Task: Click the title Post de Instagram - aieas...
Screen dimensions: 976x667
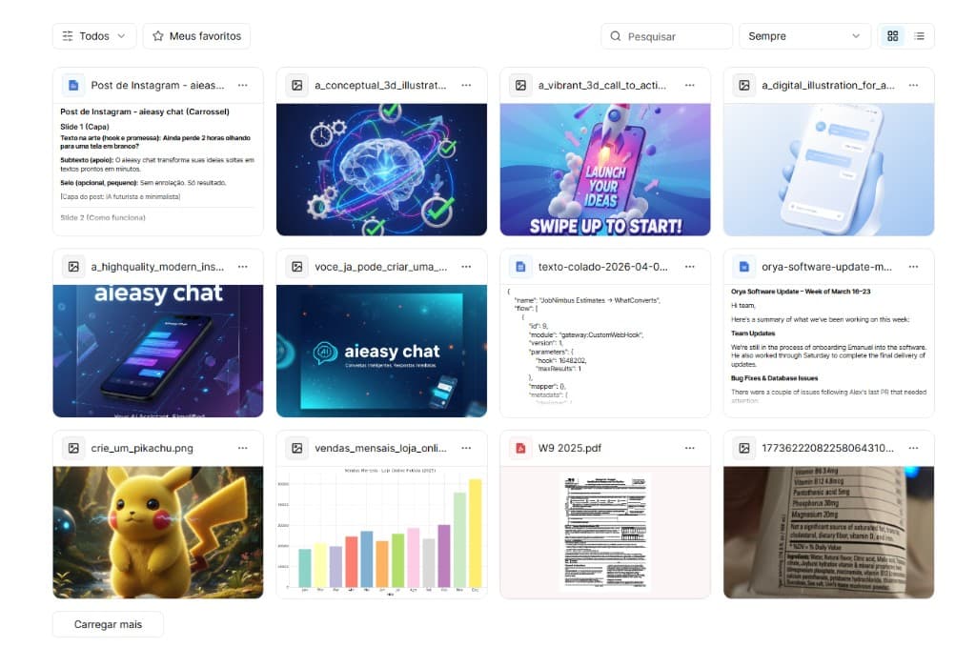Action: 157,85
